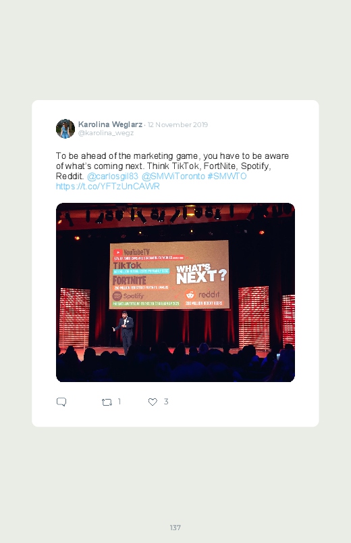Click the retweet arrows icon

click(x=107, y=402)
